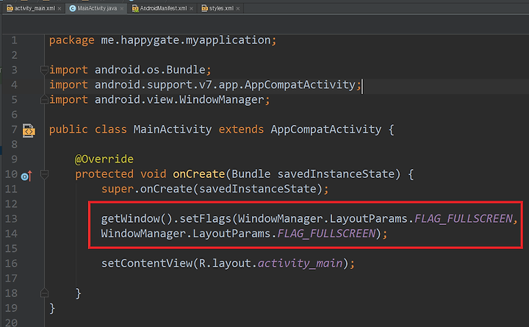Click FLAG_FULLSCREEN on line 13
The height and width of the screenshot is (327, 529).
tap(464, 219)
